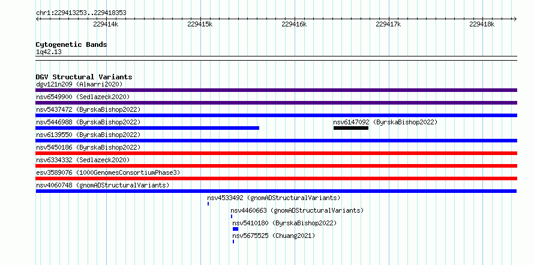Click the nsv5446988 (ByrskaBishop2022) label

[x=88, y=122]
